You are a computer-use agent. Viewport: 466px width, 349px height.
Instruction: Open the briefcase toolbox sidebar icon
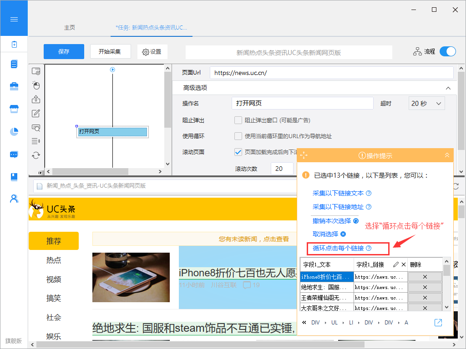[x=14, y=86]
